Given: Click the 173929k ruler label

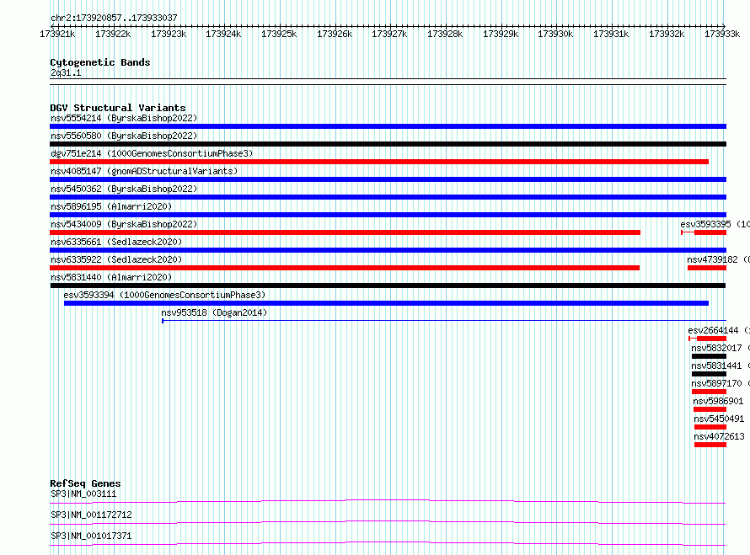Looking at the screenshot, I should (501, 34).
